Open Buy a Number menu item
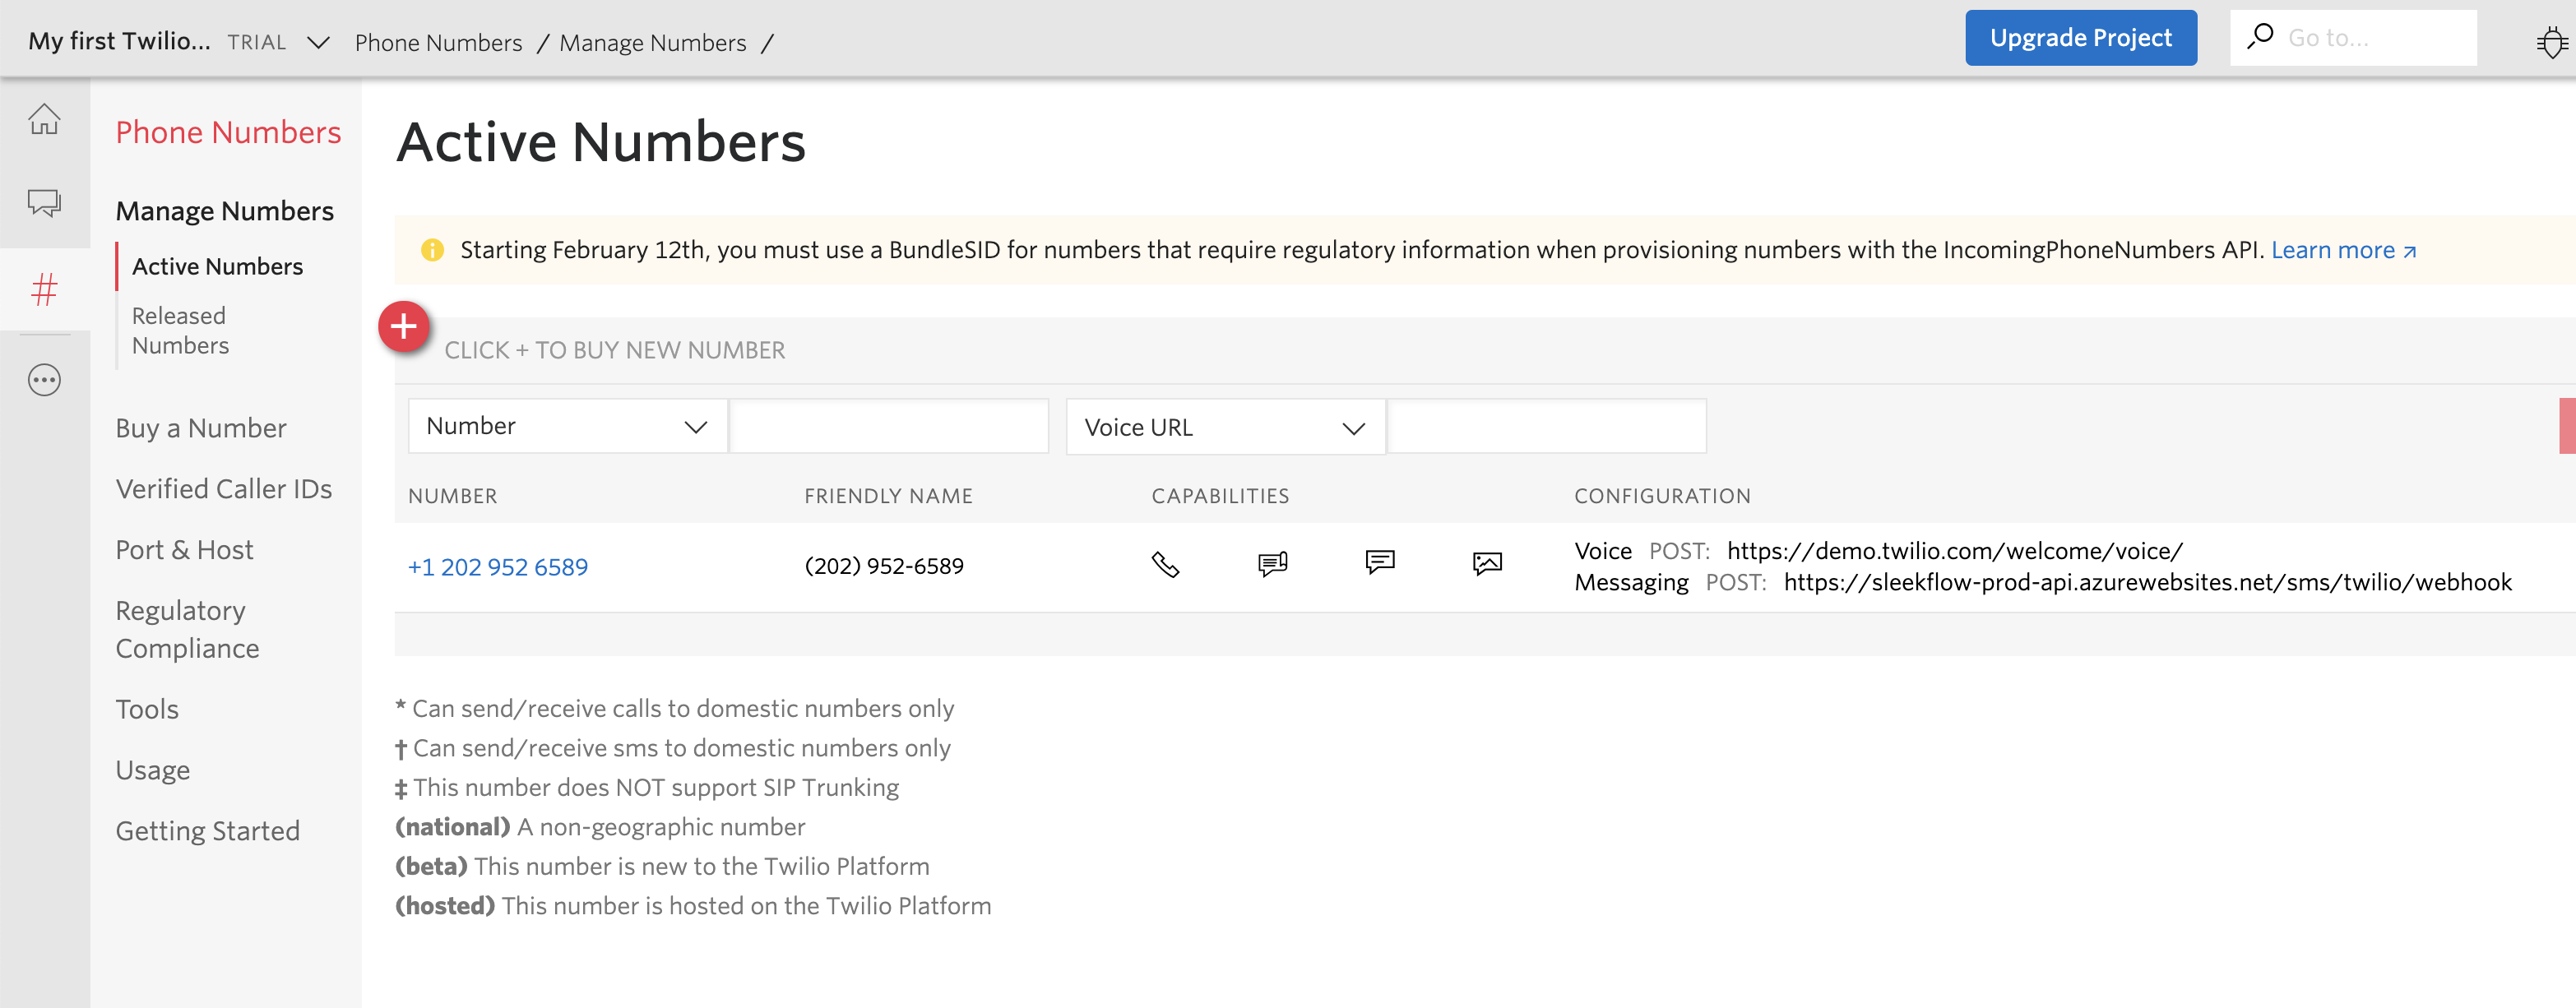This screenshot has height=1008, width=2576. click(x=200, y=428)
